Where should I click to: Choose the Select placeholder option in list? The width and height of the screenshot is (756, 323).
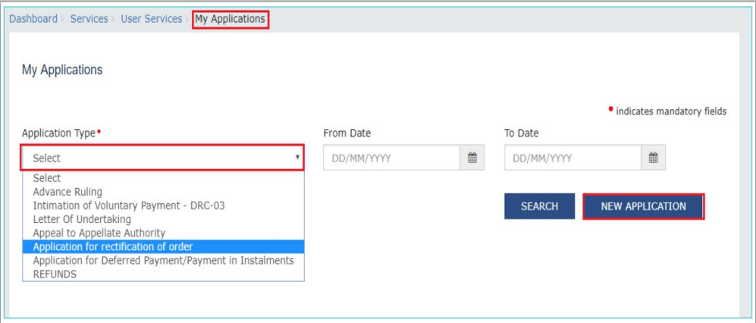click(47, 178)
